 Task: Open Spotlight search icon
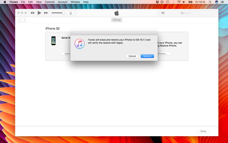[210, 2]
